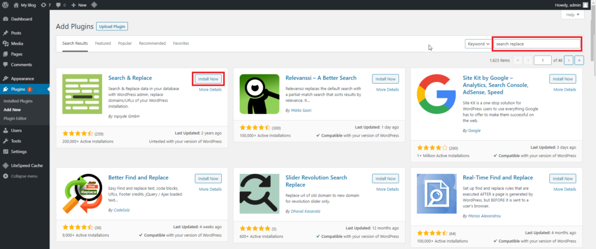Click the plugin search input field
596x249 pixels.
537,44
